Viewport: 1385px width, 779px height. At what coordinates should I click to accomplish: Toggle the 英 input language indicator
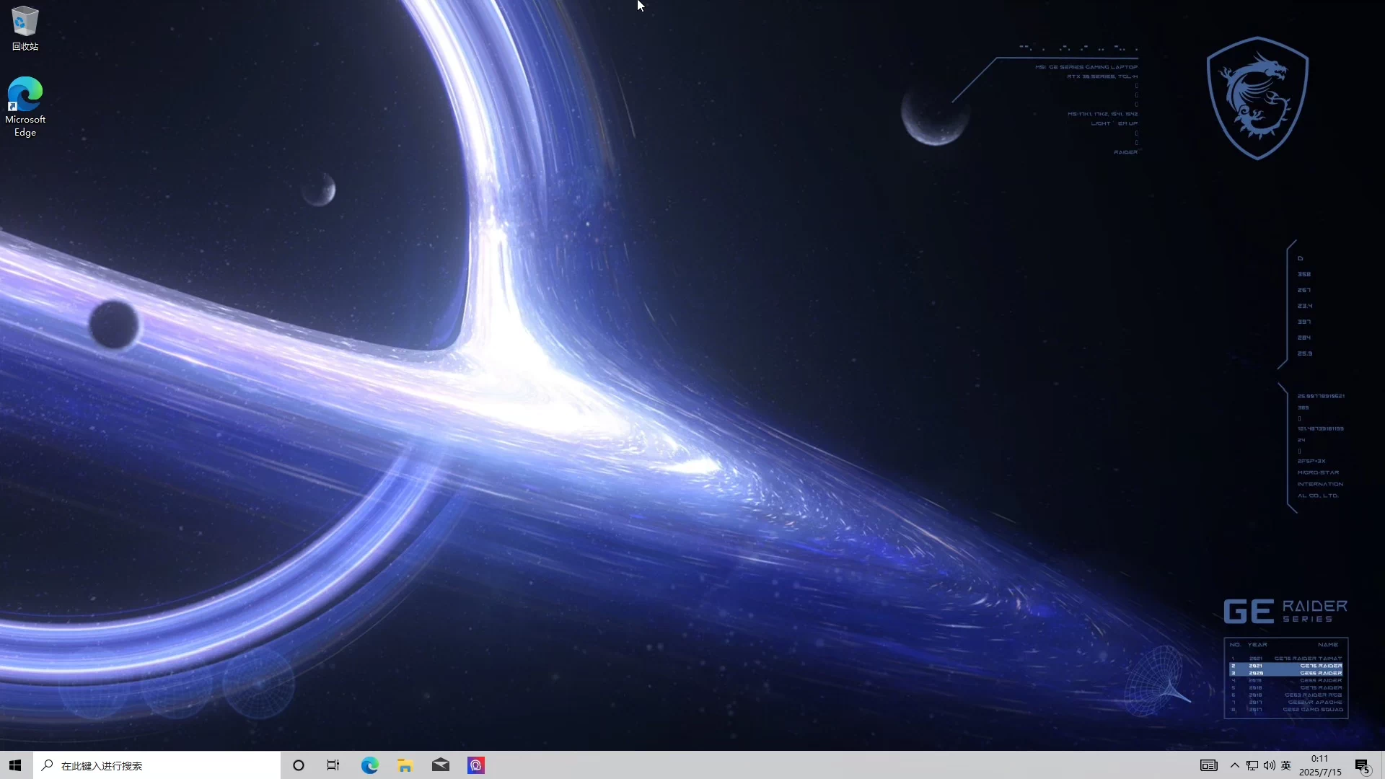(x=1286, y=765)
